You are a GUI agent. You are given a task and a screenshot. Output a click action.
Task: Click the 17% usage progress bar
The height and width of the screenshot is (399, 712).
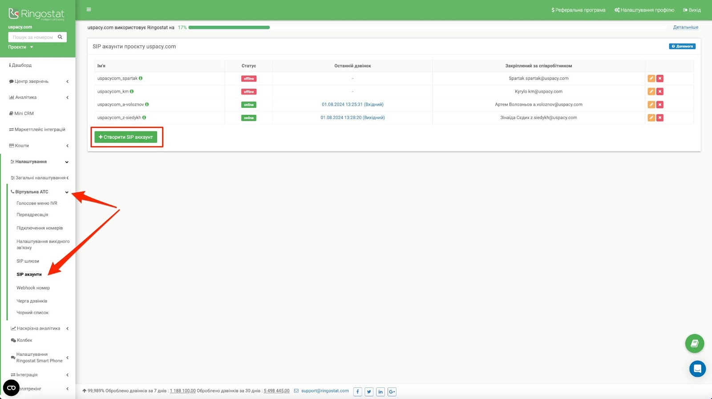click(427, 28)
